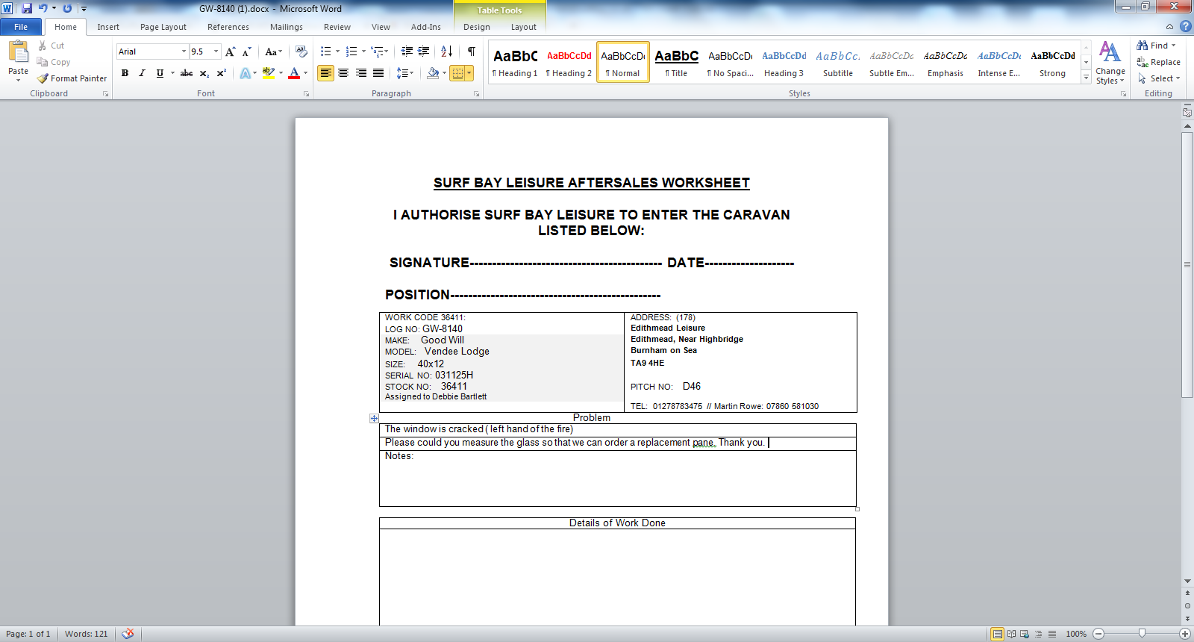Open the font size dropdown
This screenshot has width=1194, height=642.
(216, 52)
